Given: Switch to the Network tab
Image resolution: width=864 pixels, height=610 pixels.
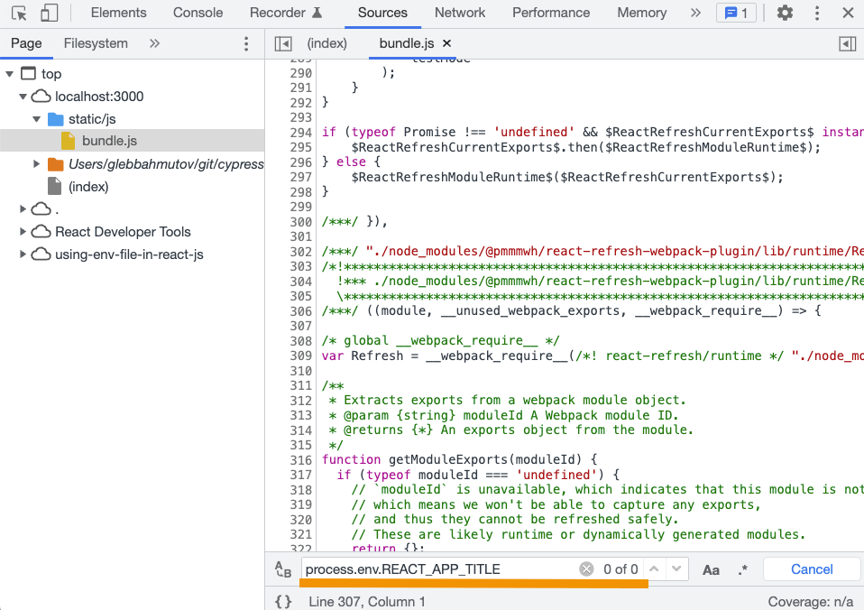Looking at the screenshot, I should [460, 13].
